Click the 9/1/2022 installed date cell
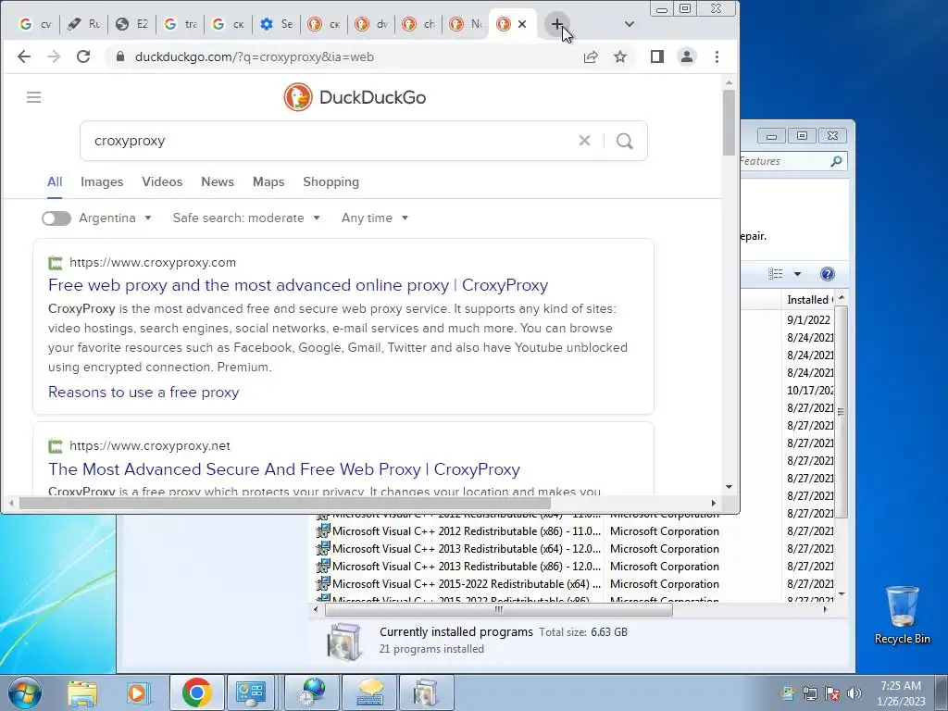 809,319
